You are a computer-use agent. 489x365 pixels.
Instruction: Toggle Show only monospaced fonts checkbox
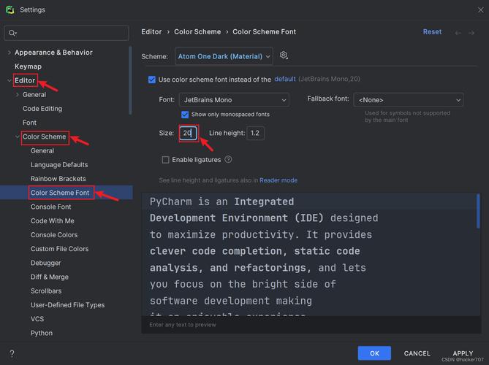185,115
